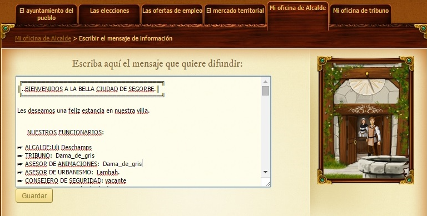Click the 'Escribir el mensaje de información' breadcrumb text

coord(126,38)
